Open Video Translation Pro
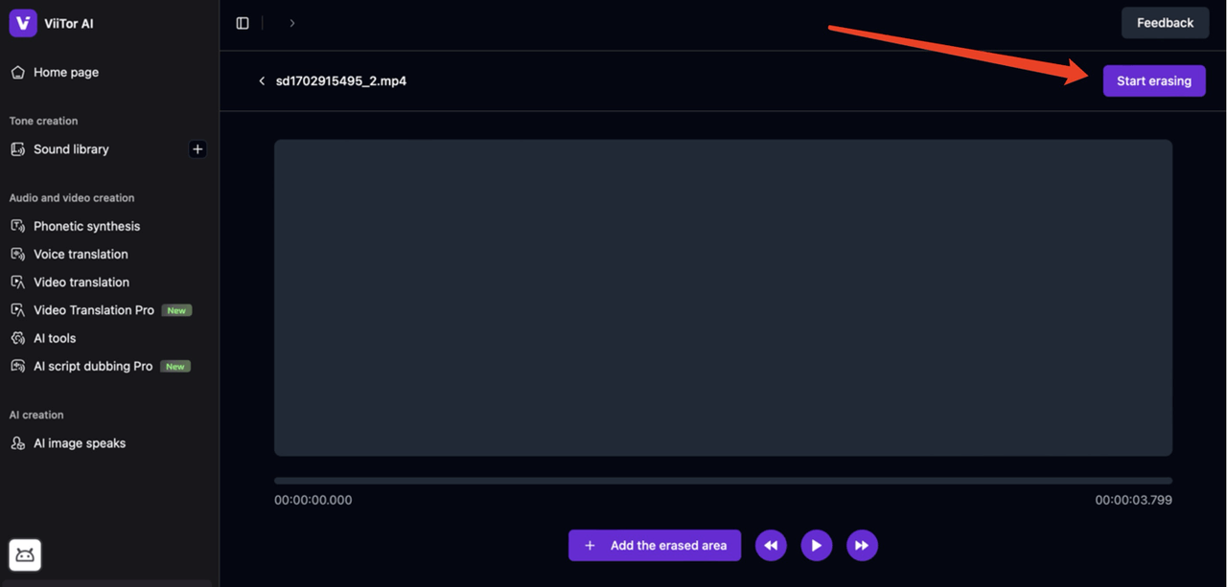This screenshot has height=587, width=1227. (x=94, y=310)
